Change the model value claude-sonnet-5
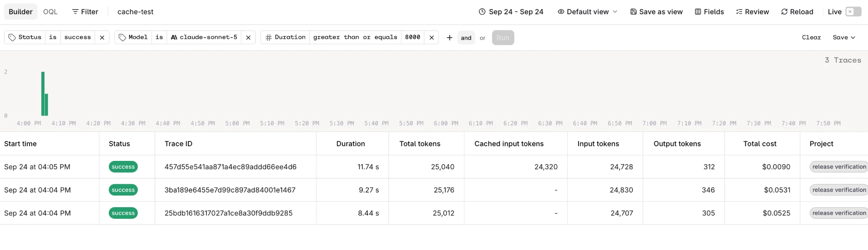The image size is (868, 250). [204, 37]
